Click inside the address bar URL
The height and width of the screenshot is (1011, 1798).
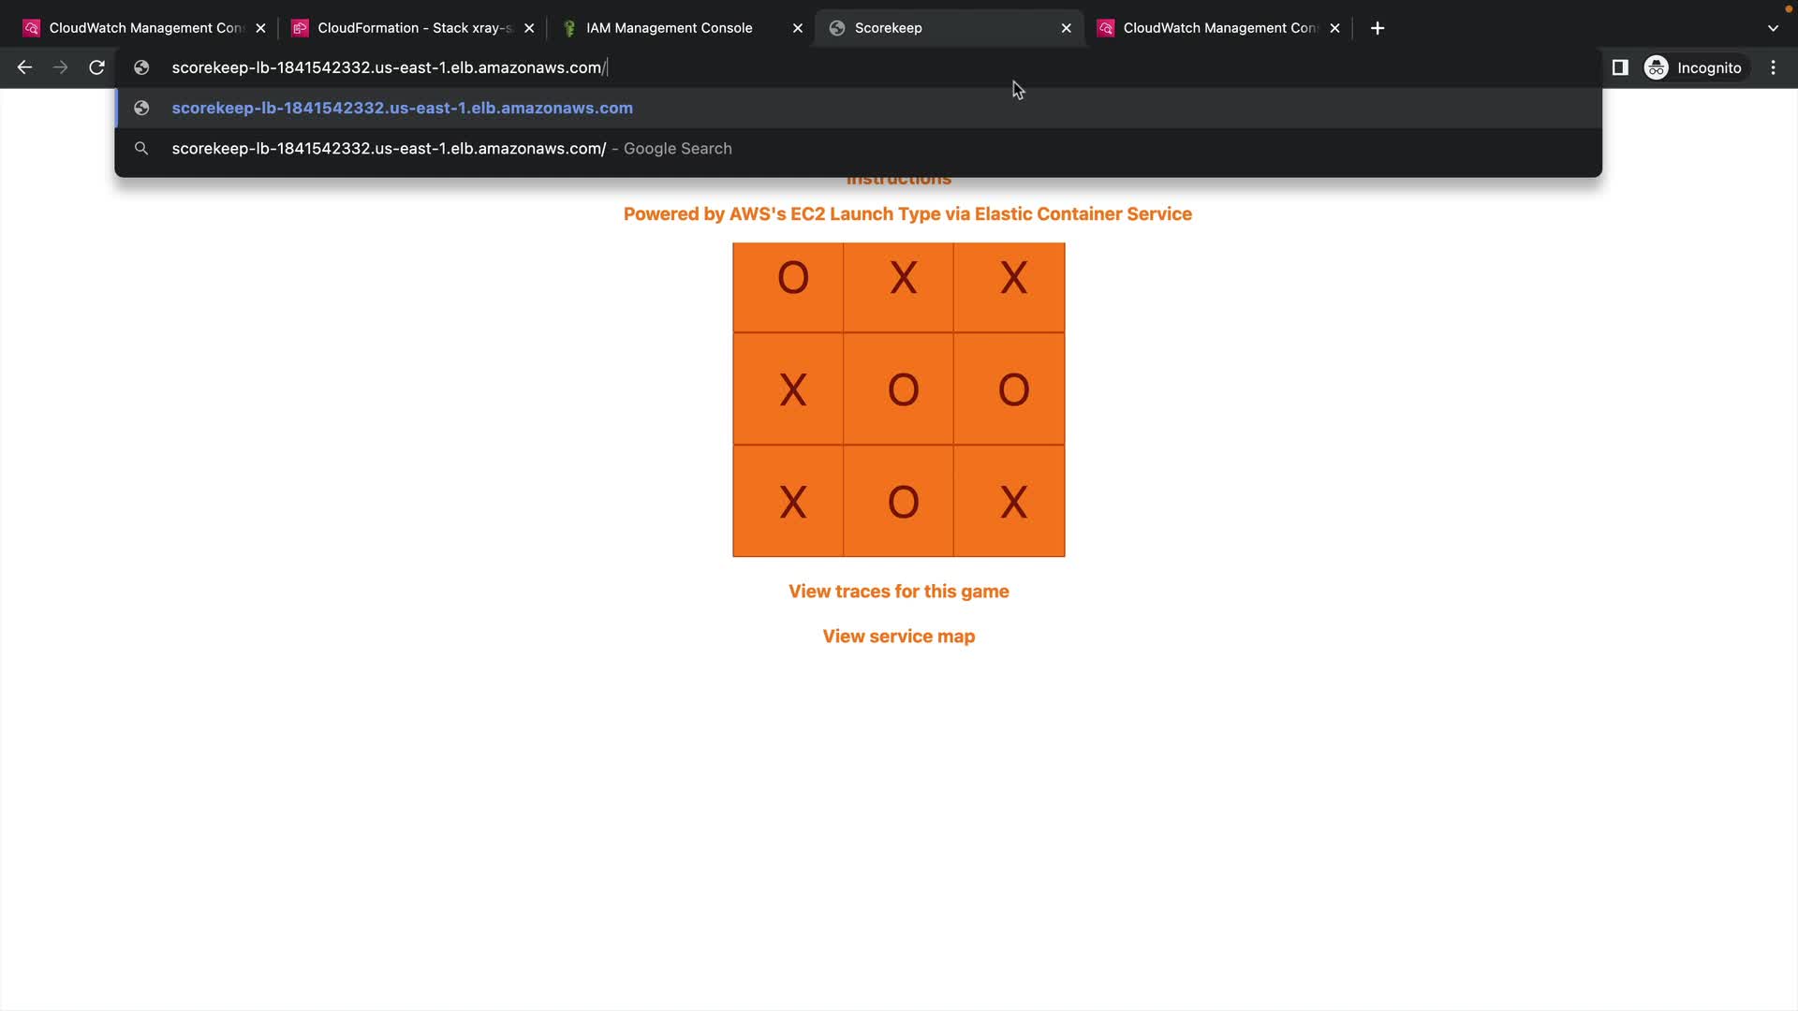[x=389, y=67]
